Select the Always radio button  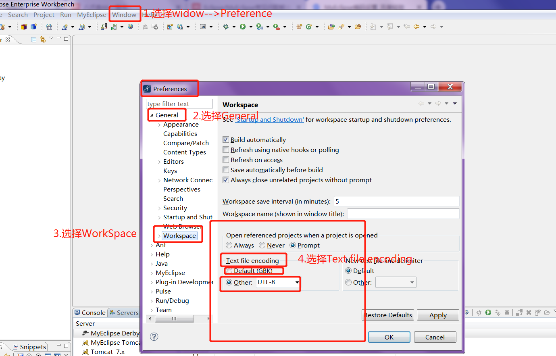pos(229,245)
